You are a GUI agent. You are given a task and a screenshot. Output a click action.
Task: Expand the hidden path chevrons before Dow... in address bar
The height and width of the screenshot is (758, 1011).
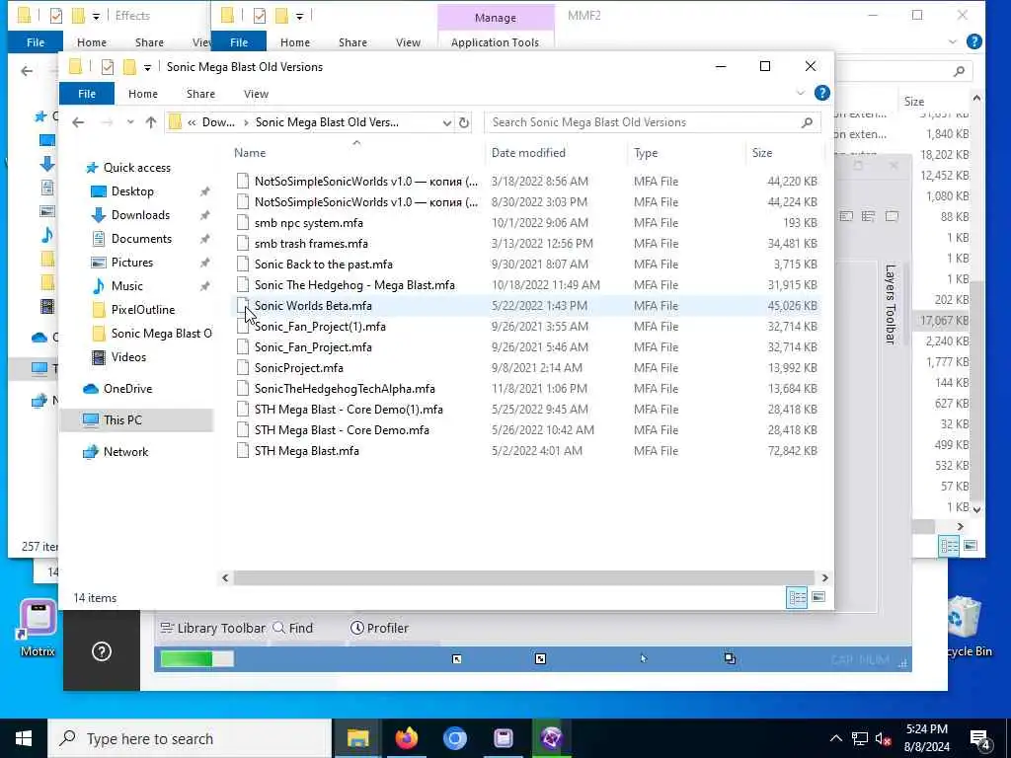pyautogui.click(x=192, y=122)
